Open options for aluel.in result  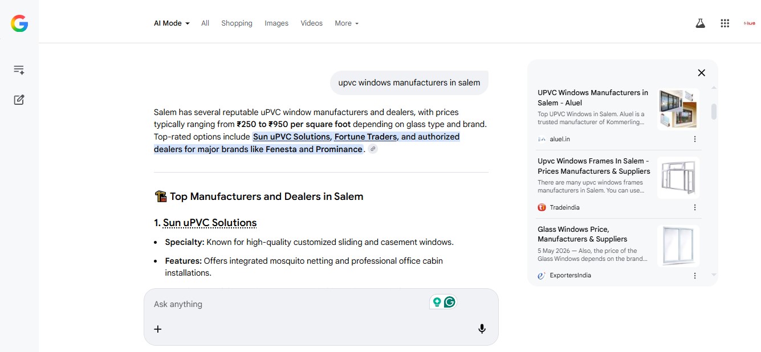pos(695,139)
